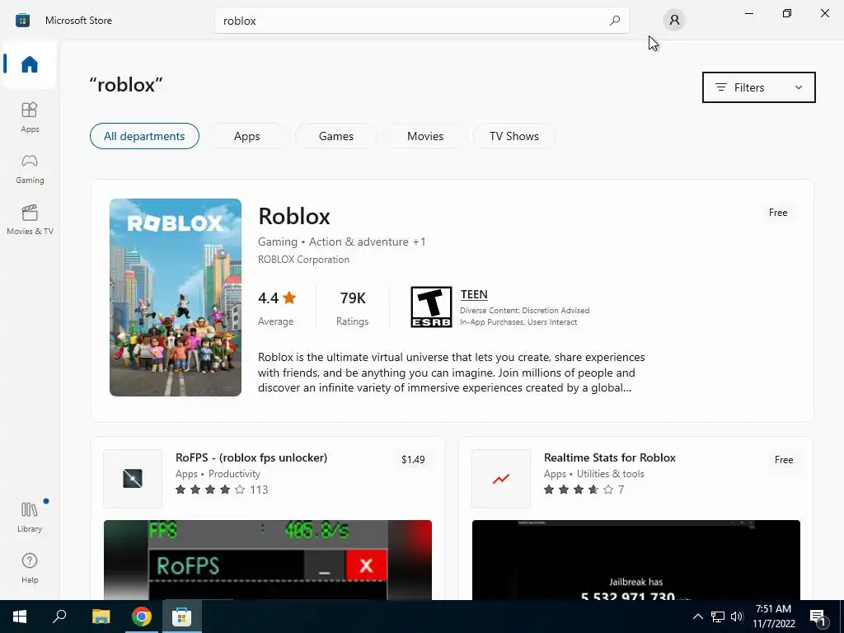The height and width of the screenshot is (633, 844).
Task: Open the network status tray icon
Action: (718, 617)
